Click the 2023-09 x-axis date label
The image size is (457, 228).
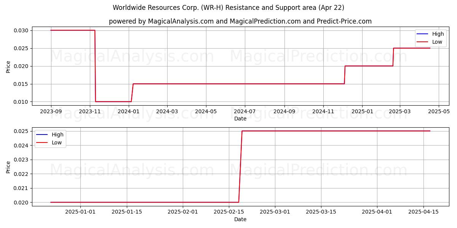coord(51,111)
